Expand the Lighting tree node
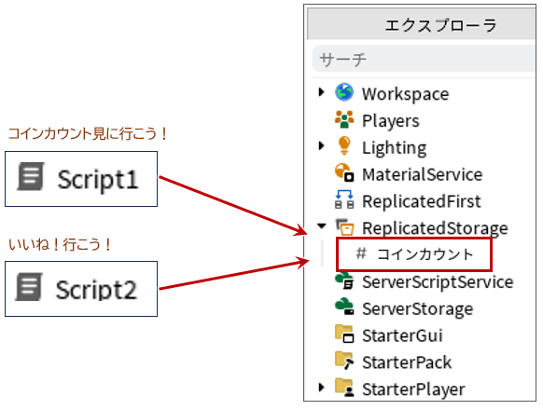 [x=321, y=145]
